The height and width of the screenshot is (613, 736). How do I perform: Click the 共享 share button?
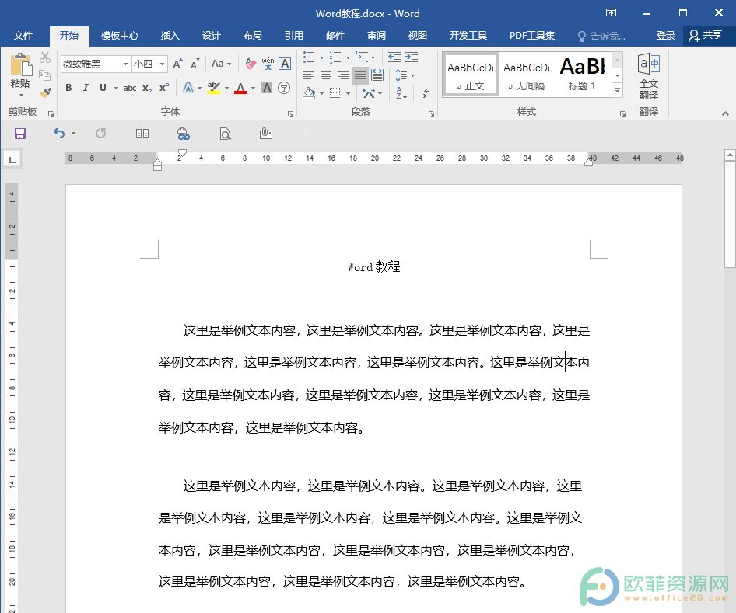[706, 36]
